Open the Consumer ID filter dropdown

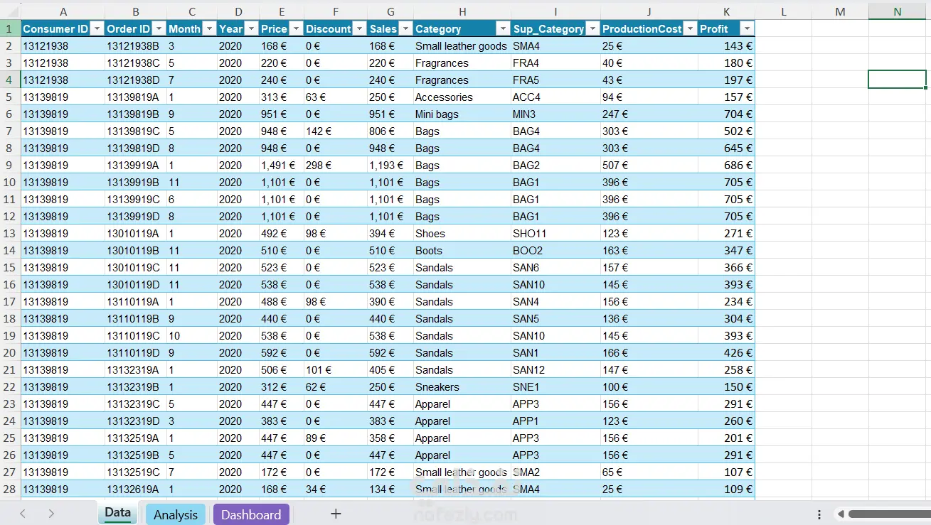97,29
